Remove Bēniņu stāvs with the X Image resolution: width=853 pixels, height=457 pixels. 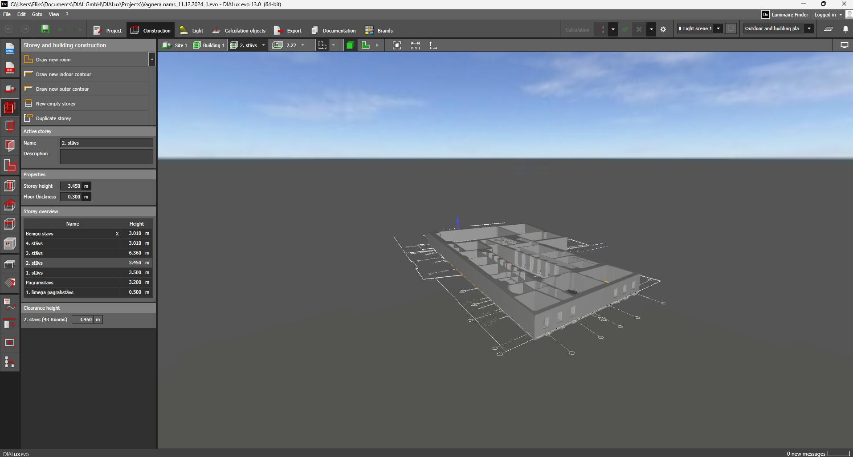[x=117, y=234]
